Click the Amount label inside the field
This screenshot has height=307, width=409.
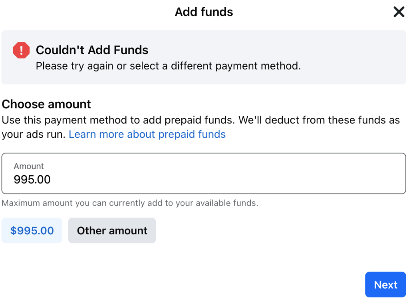click(x=29, y=166)
